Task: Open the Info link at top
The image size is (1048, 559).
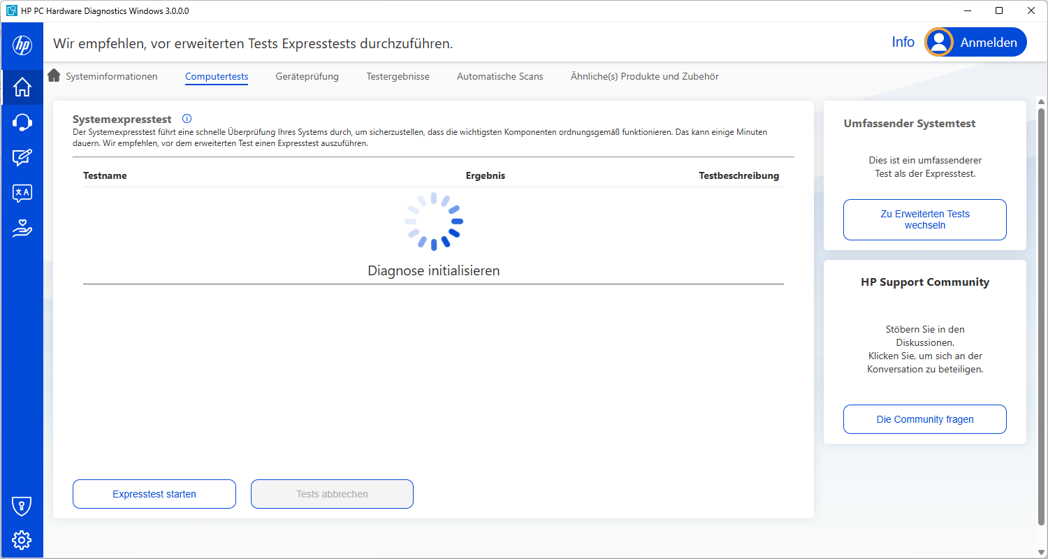Action: tap(903, 42)
